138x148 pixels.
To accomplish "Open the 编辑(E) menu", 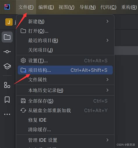I will (x=46, y=7).
